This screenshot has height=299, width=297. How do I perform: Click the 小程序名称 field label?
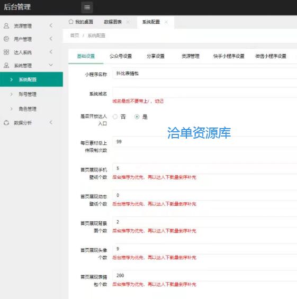pos(96,75)
